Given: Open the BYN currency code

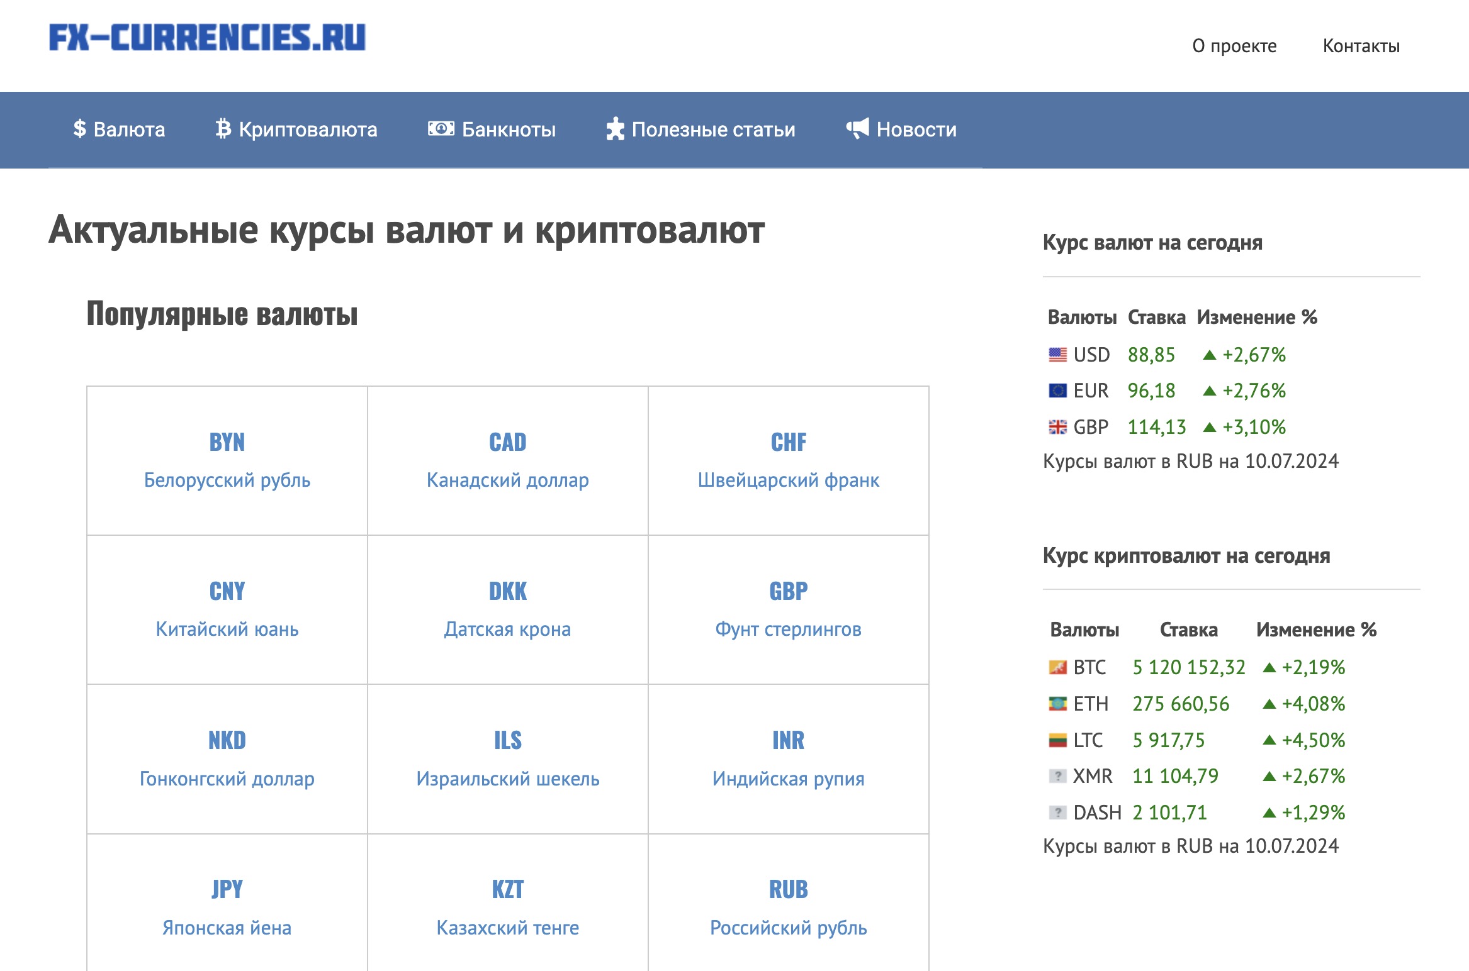Looking at the screenshot, I should pos(227,443).
